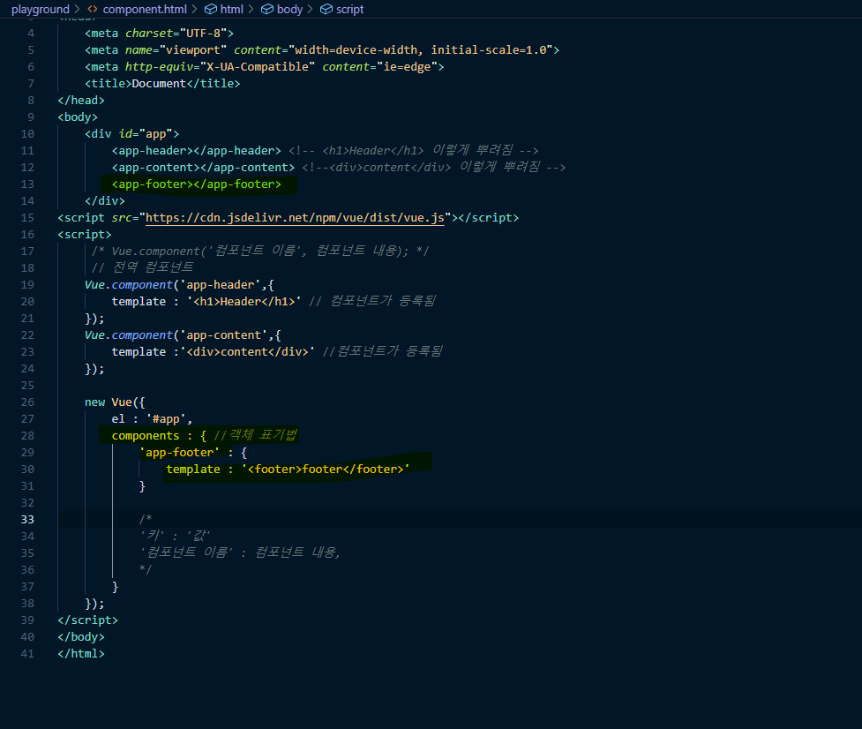Click the closing </head> tag

pos(81,101)
